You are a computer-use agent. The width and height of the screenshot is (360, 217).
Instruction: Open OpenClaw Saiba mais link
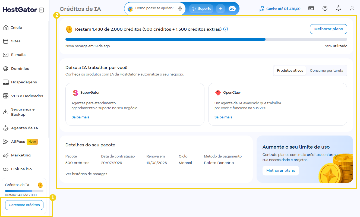pos(223,117)
